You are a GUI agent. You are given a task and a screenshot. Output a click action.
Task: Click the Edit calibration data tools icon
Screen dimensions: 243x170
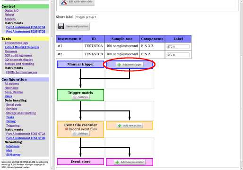pyautogui.click(x=64, y=2)
